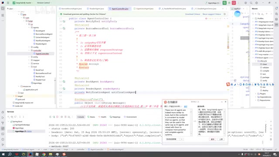Open Problems tool window icon
This screenshot has height=157, width=279.
coord(3,140)
